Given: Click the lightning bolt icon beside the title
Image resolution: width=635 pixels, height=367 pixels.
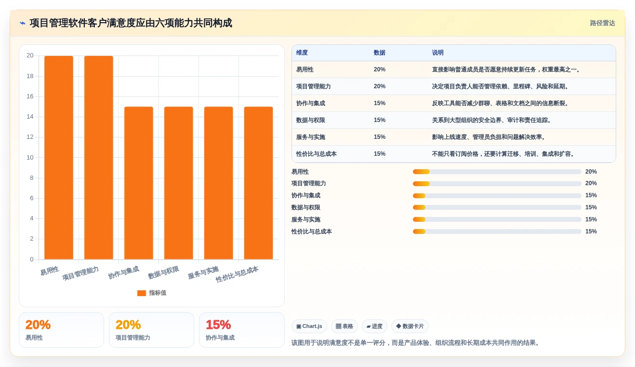Looking at the screenshot, I should click(23, 23).
